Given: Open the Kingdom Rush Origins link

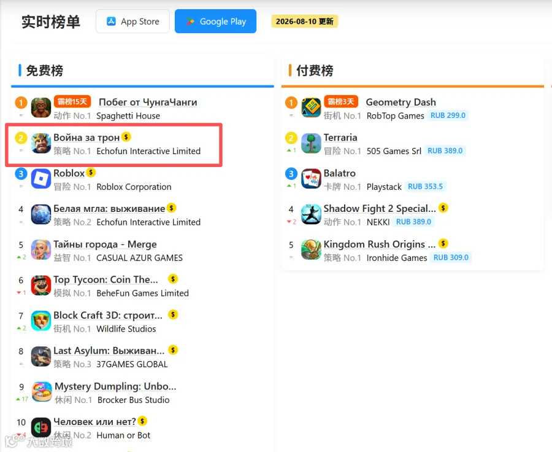Looking at the screenshot, I should click(380, 244).
